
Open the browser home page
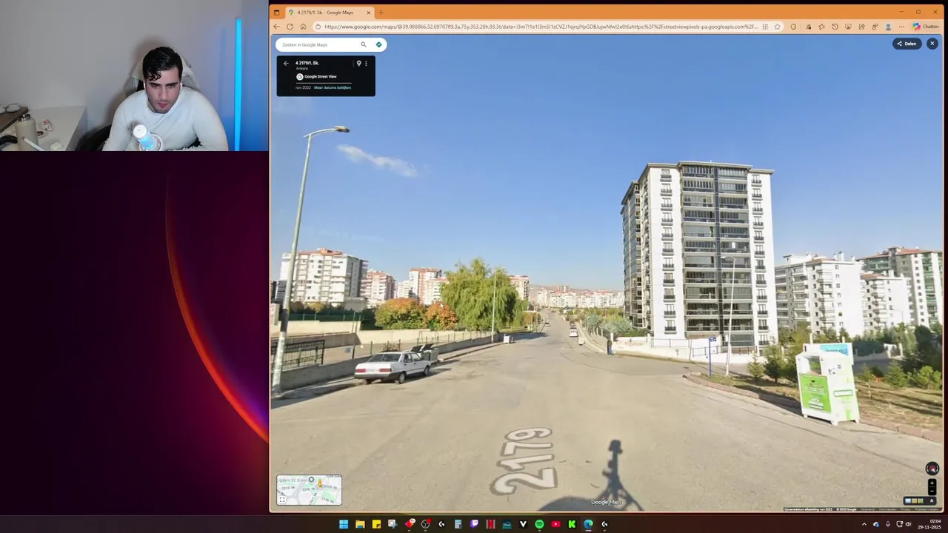(303, 27)
